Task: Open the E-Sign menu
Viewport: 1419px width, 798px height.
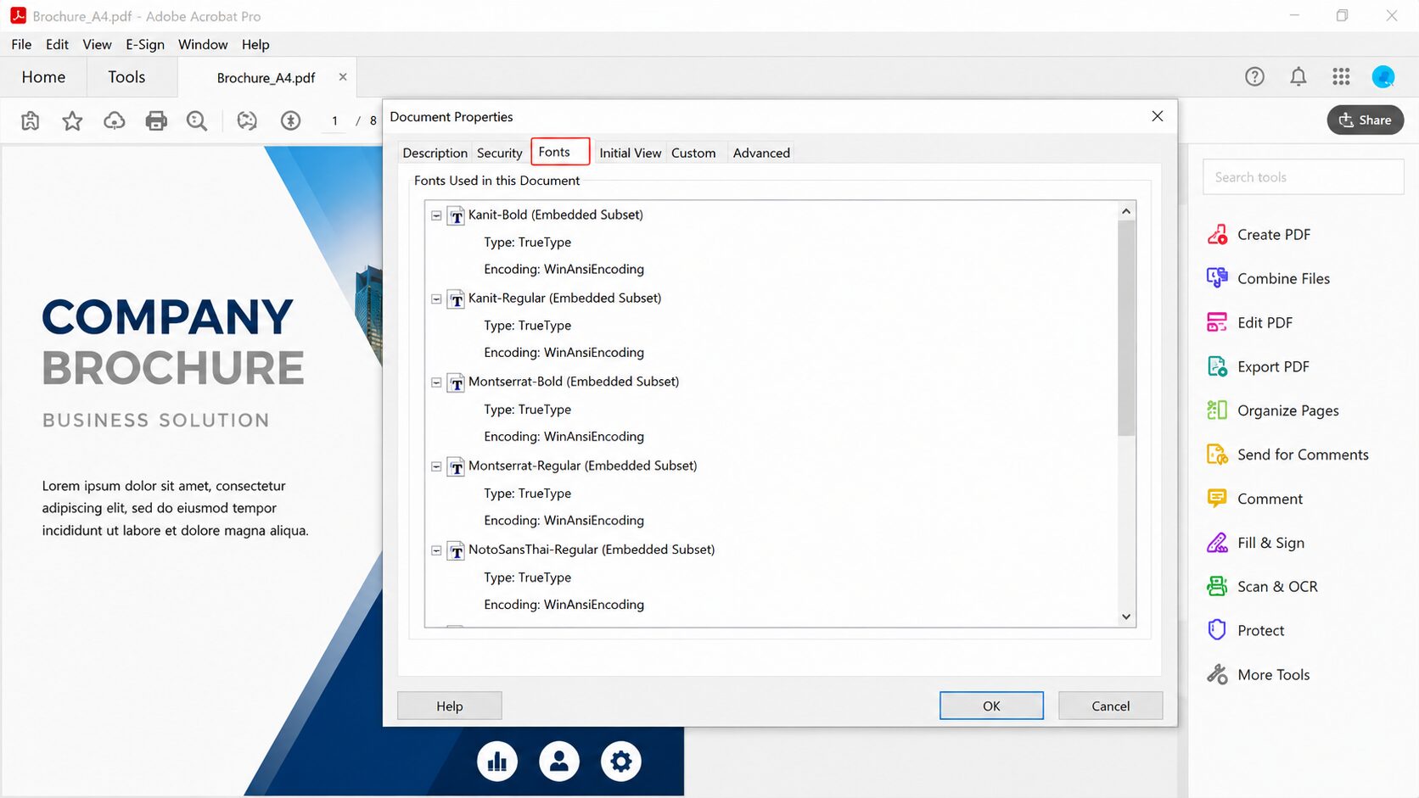Action: tap(145, 45)
